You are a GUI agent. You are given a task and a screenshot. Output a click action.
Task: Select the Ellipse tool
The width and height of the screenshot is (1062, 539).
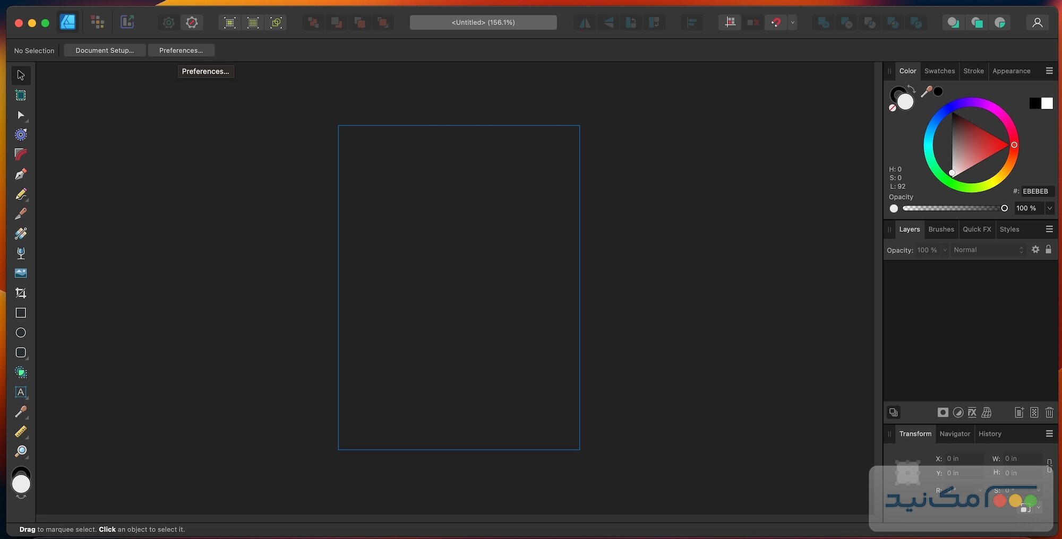point(21,332)
